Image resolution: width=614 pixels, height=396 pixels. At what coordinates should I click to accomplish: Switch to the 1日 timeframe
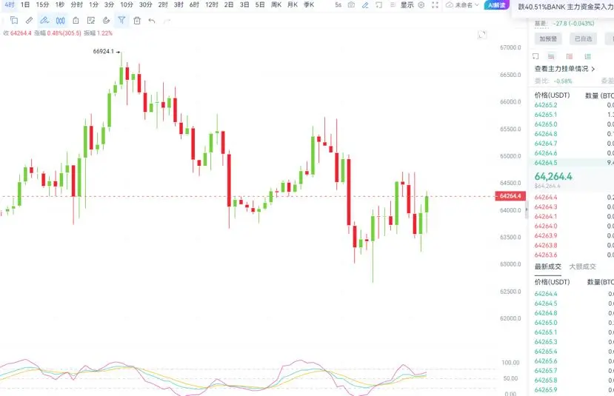25,4
